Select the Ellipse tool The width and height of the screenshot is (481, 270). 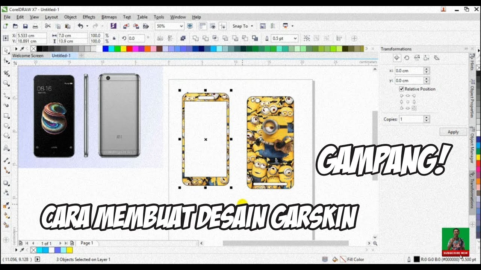click(6, 126)
